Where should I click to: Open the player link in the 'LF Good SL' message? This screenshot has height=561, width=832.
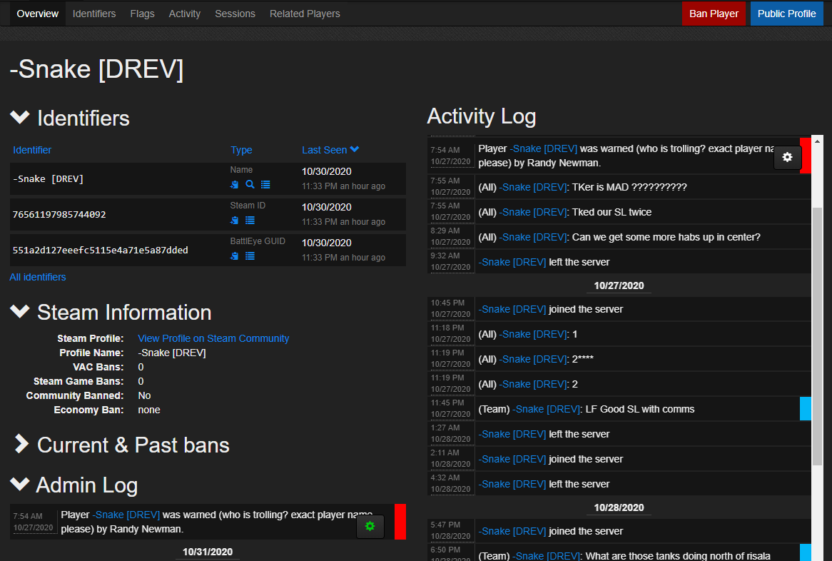pos(547,409)
